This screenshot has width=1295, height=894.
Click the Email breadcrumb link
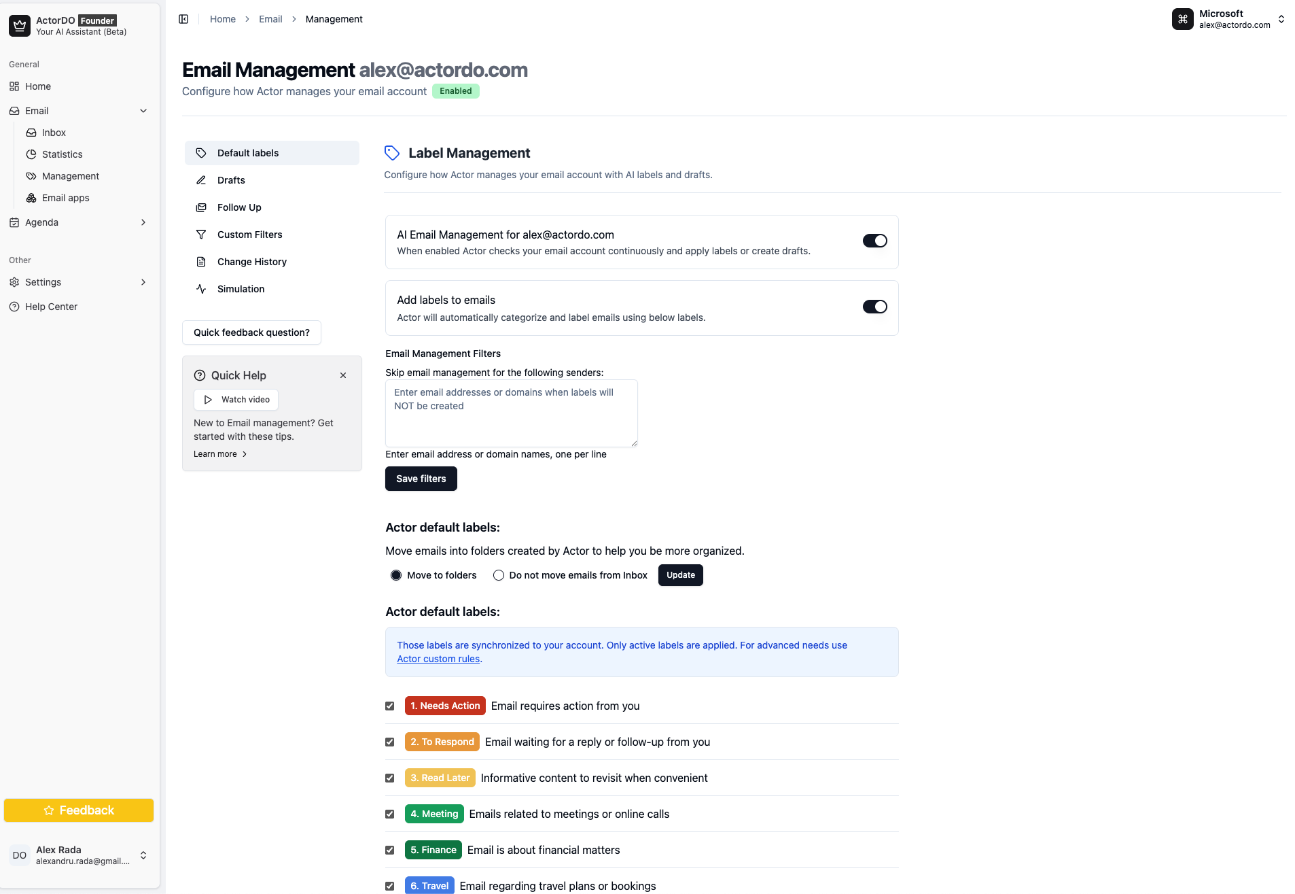(270, 19)
